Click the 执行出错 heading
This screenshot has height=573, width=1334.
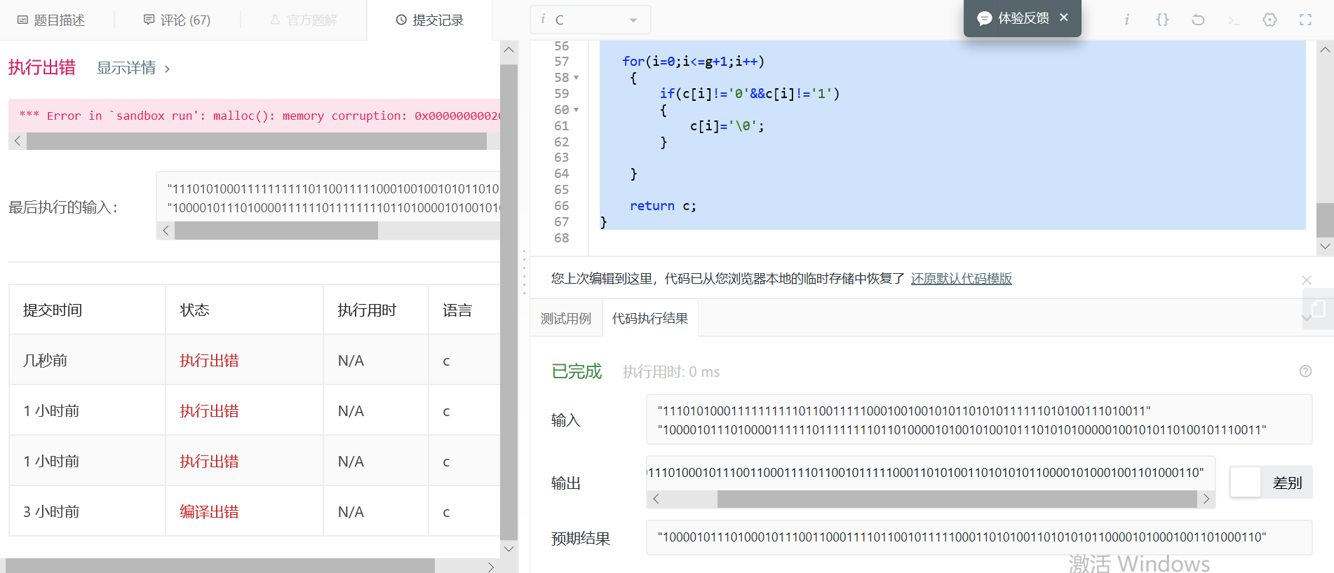click(42, 67)
